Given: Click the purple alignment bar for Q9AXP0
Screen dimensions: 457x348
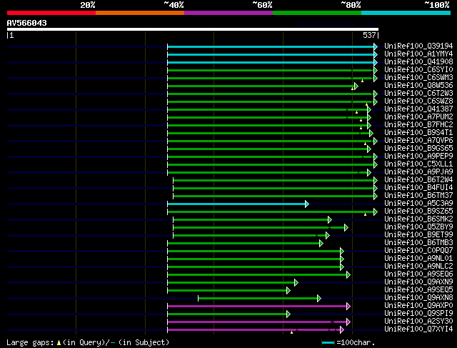Looking at the screenshot, I should click(257, 306).
